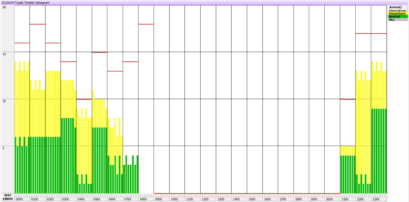409x202 pixels.
Task: Click the green Arrival legend entry
Action: click(x=397, y=16)
